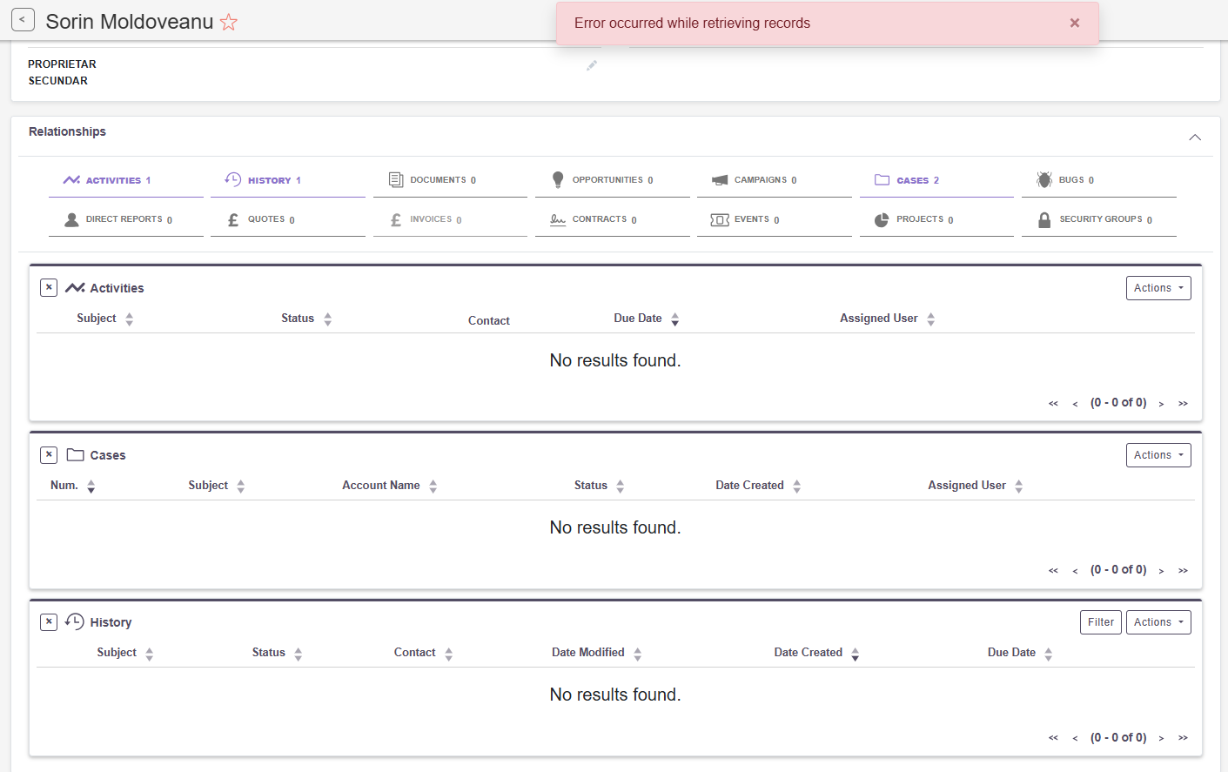Open the Documents subpanel tab
The height and width of the screenshot is (772, 1228).
click(450, 180)
